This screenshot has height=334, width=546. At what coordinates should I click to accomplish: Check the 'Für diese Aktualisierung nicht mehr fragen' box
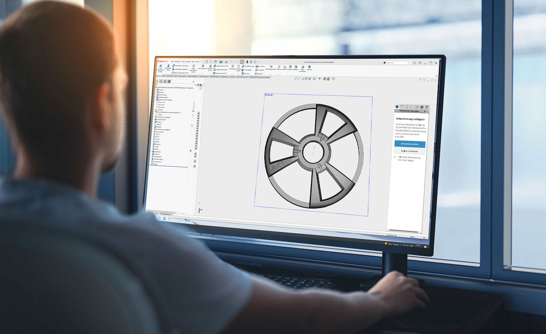tap(395, 157)
